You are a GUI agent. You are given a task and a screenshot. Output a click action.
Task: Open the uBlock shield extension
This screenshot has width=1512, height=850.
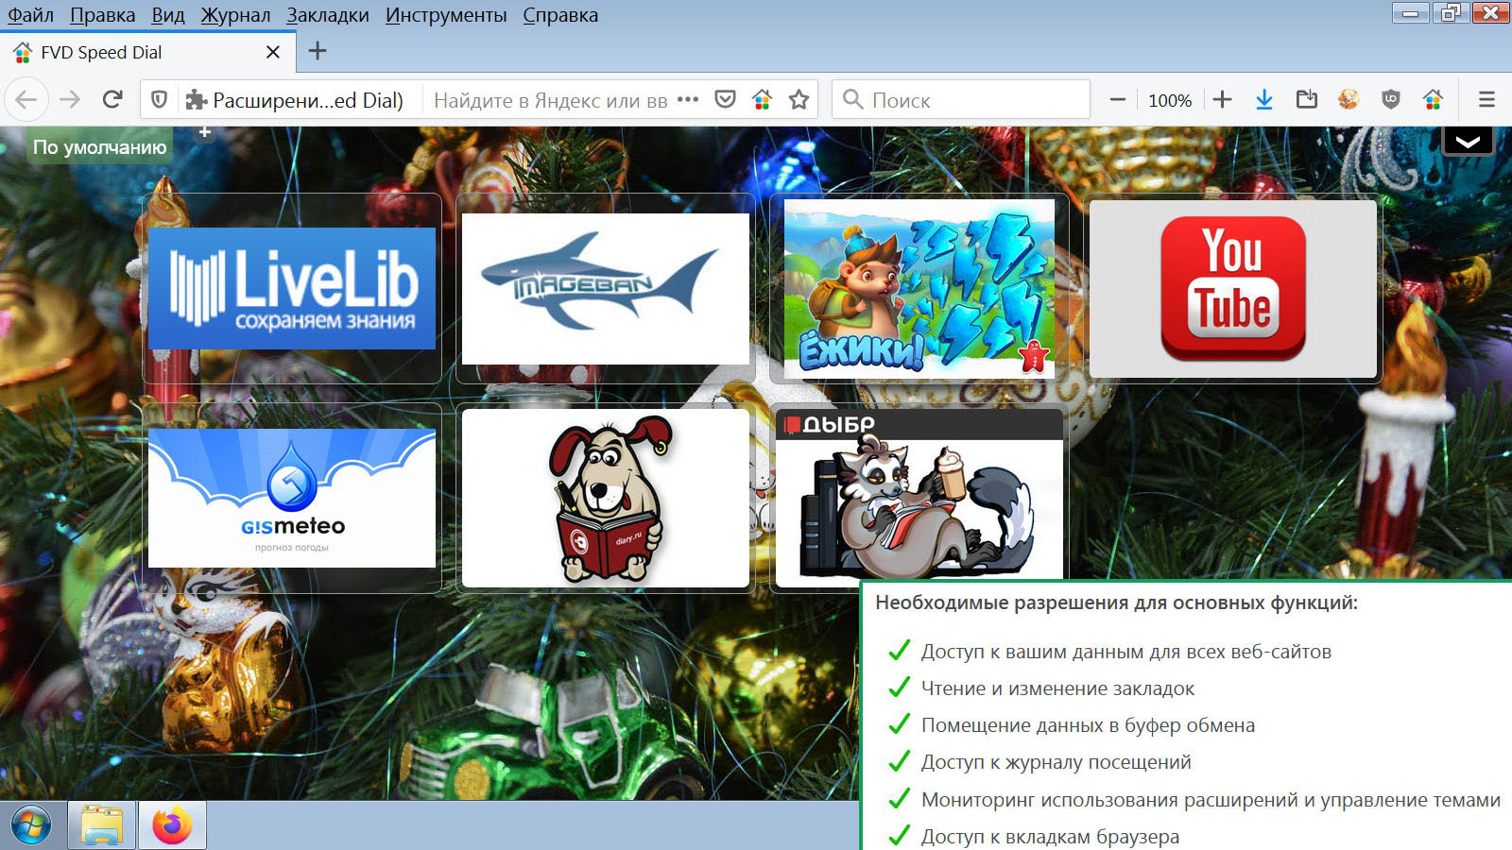(1391, 99)
